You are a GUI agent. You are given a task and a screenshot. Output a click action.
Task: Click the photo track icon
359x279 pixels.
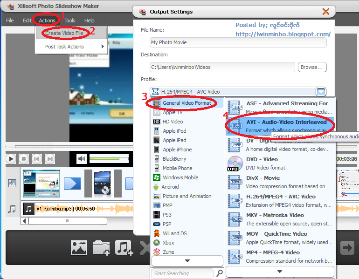point(12,183)
